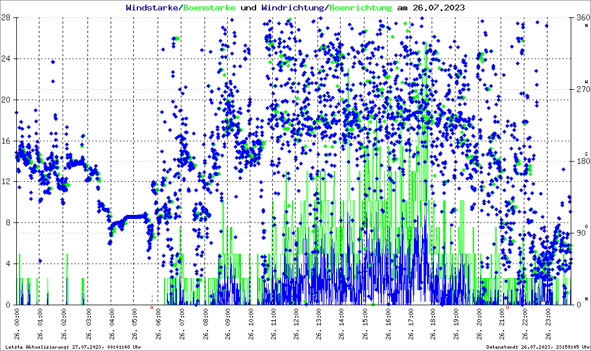Screen dimensions: 591x351
Task: Click the 4 label on the left axis
Action: [7, 264]
